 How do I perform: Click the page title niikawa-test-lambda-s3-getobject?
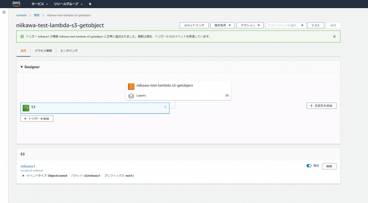[x=60, y=25]
